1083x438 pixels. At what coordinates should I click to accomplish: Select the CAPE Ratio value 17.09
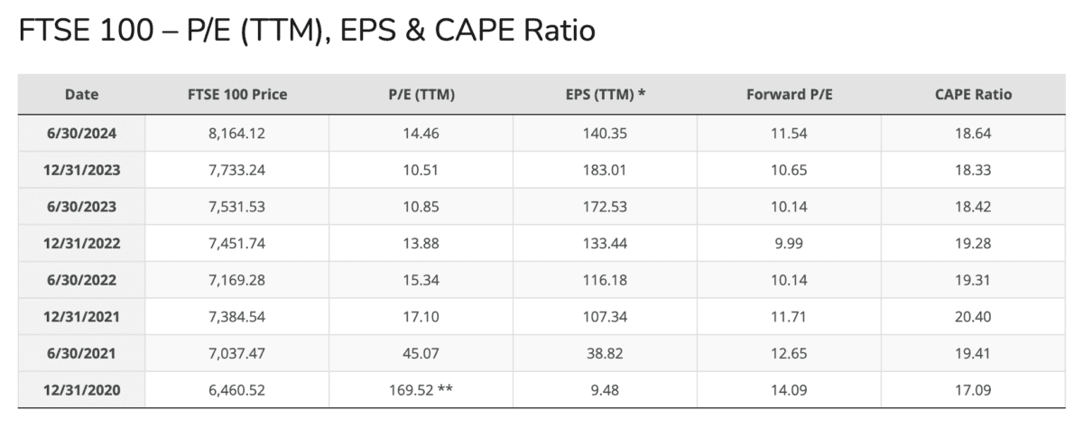click(x=973, y=390)
